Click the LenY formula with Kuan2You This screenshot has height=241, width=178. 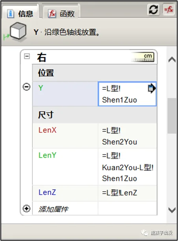point(127,167)
